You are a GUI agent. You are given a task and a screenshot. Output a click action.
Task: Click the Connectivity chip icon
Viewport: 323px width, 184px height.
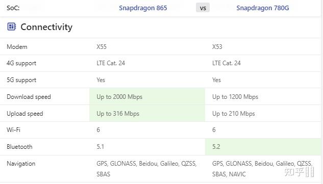click(12, 27)
